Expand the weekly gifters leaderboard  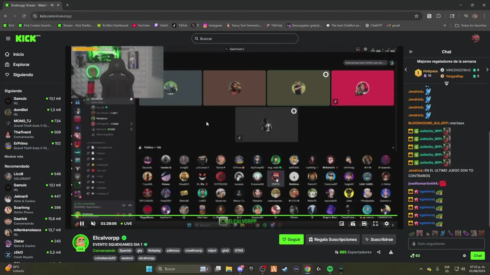(446, 83)
